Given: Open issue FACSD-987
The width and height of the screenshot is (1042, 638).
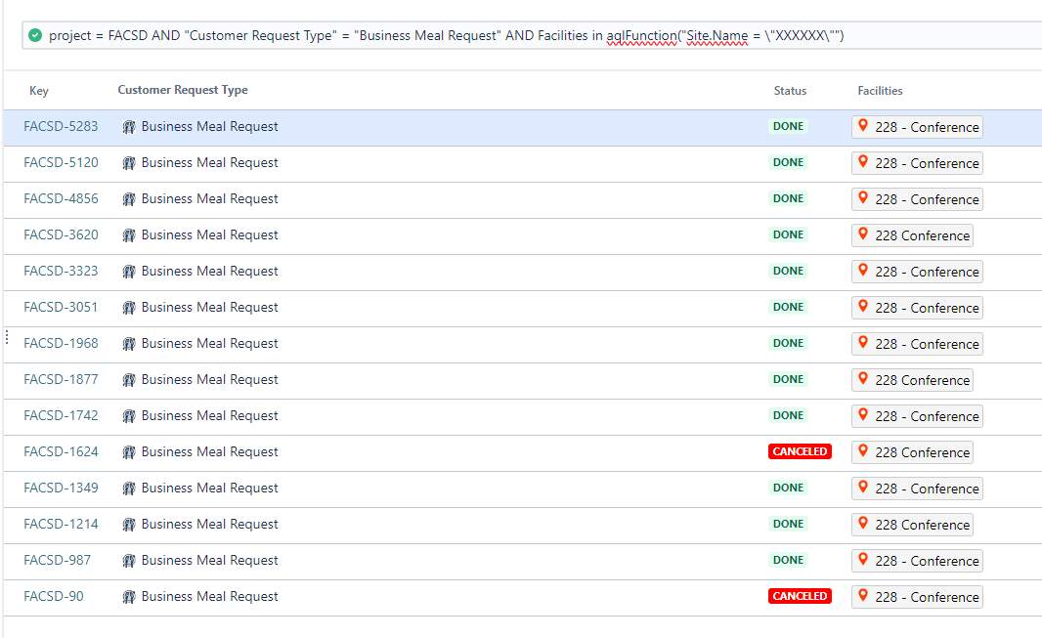Looking at the screenshot, I should [57, 560].
